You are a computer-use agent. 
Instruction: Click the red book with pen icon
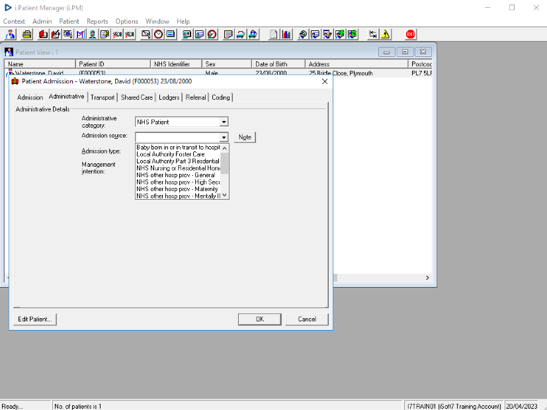point(56,34)
